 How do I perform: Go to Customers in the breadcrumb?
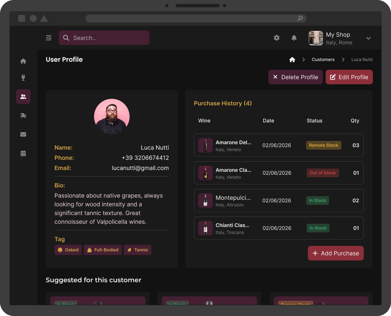[323, 59]
